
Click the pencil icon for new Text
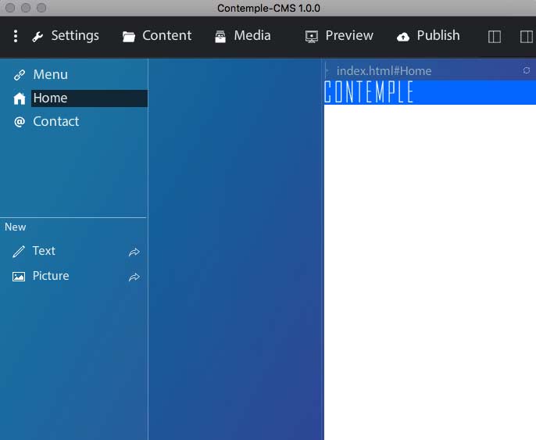[20, 252]
